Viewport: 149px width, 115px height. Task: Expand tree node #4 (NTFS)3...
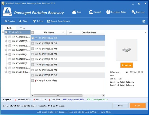(x=6, y=50)
